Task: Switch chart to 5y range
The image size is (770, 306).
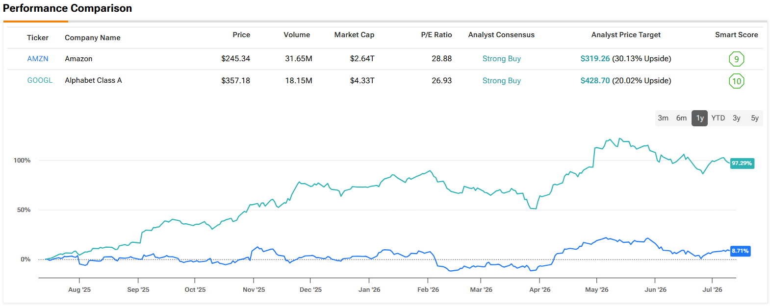Action: pyautogui.click(x=755, y=118)
